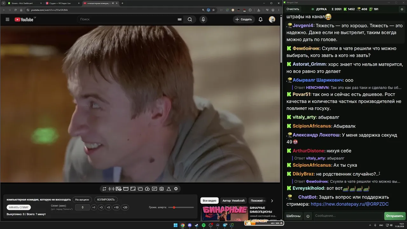Switch to Студия — VK Видео Live tab
The height and width of the screenshot is (229, 407).
point(62,3)
